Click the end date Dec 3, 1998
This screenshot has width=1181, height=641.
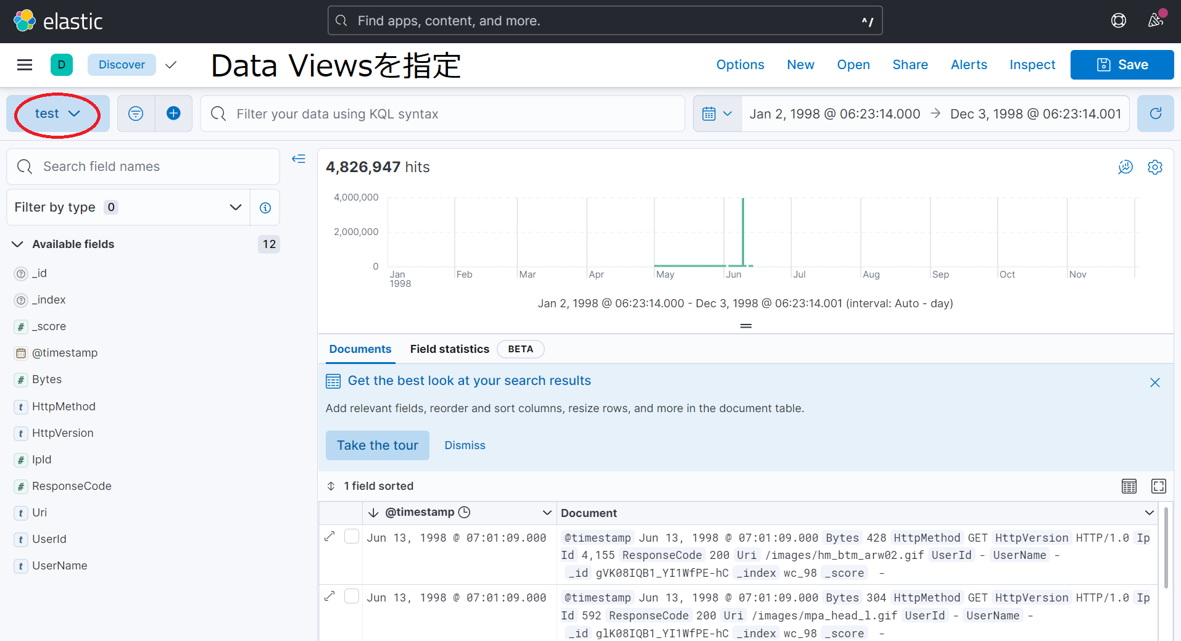[1036, 114]
